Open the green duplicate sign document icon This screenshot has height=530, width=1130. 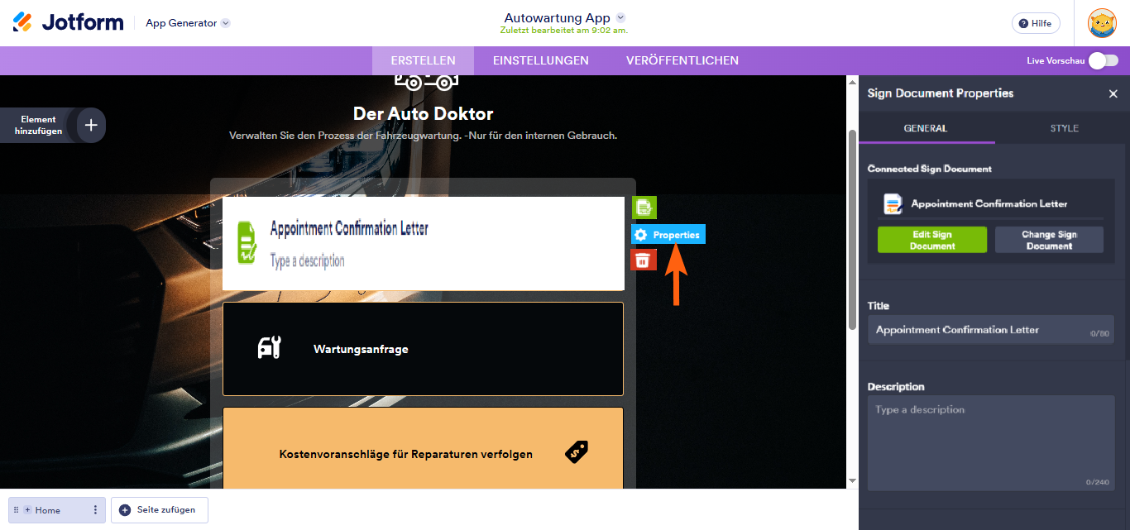[x=644, y=207]
